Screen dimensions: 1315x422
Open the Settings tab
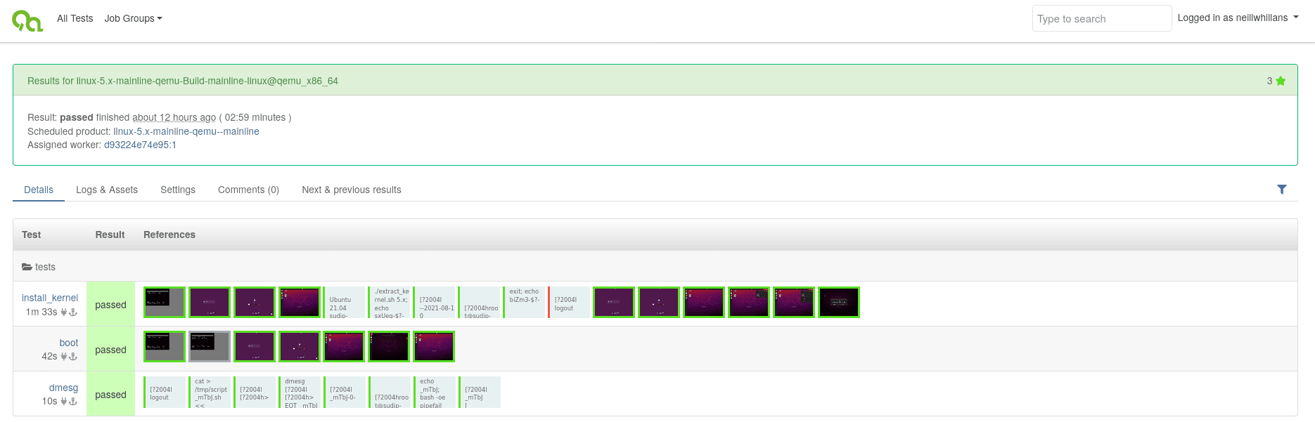coord(178,190)
